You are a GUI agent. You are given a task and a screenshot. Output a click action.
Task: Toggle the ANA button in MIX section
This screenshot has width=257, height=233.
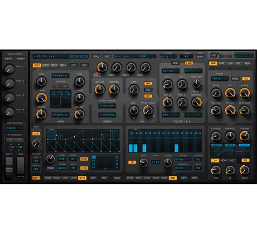click(148, 83)
